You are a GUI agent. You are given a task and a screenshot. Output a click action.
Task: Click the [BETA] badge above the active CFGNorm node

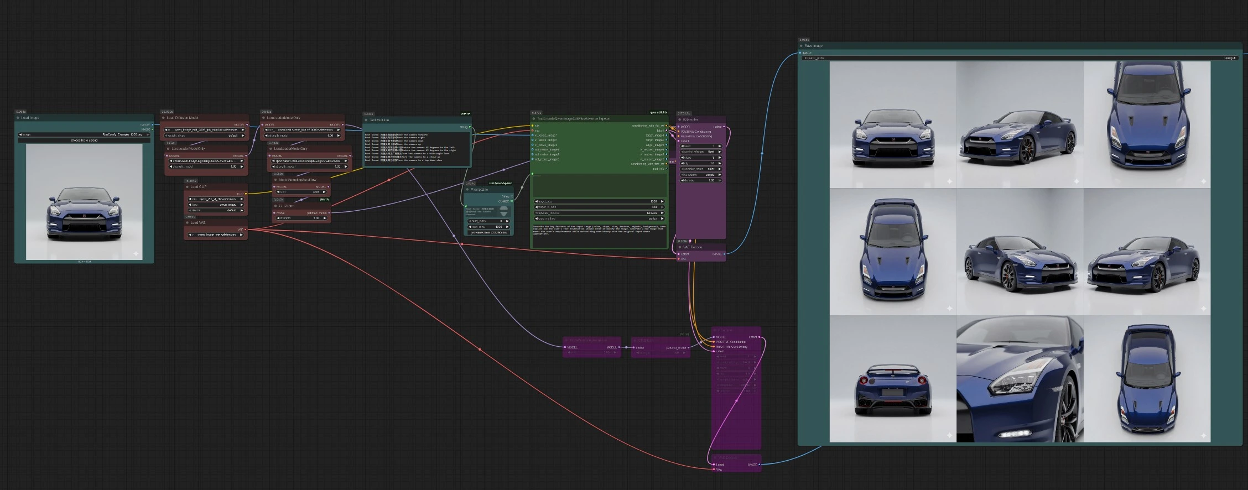click(x=325, y=200)
